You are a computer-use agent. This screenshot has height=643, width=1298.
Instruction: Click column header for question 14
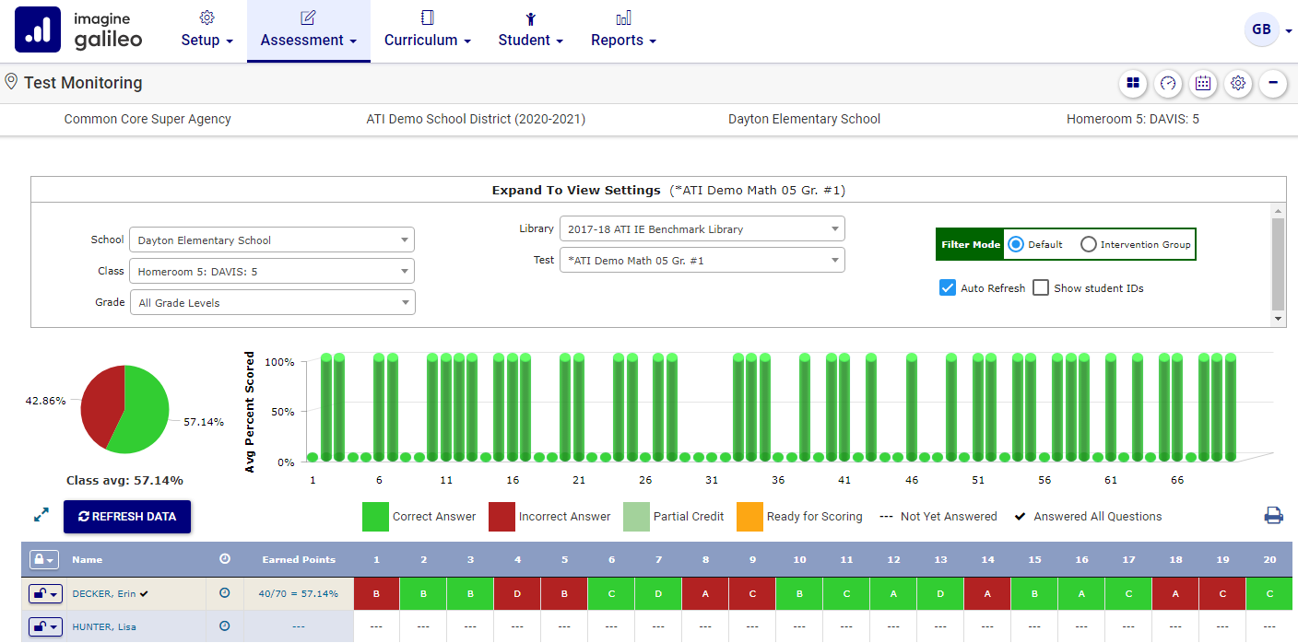(x=987, y=559)
